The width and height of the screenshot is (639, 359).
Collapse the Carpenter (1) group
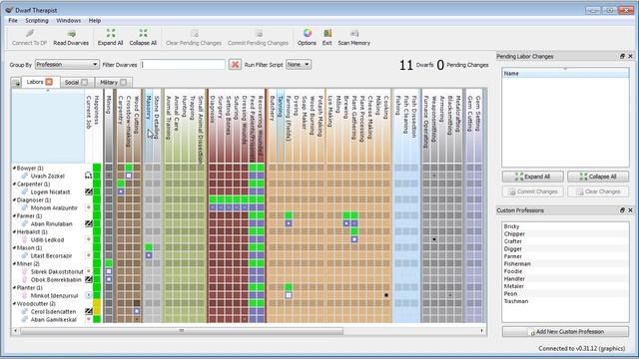[14, 183]
